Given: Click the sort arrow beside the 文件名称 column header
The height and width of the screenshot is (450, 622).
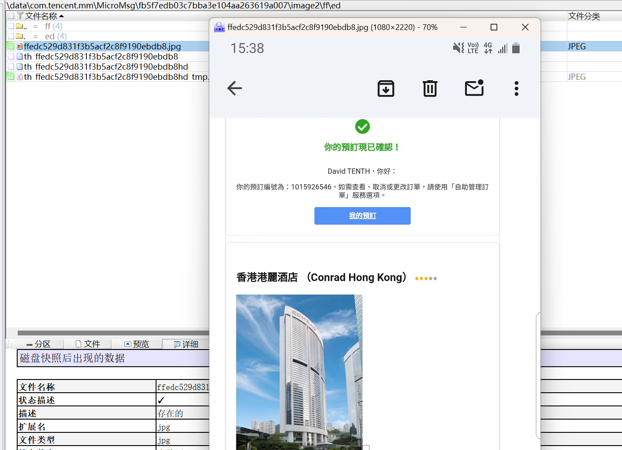Looking at the screenshot, I should coord(61,16).
